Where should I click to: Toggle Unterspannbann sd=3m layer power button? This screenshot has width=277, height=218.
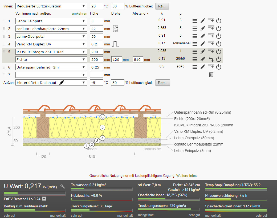point(219,67)
